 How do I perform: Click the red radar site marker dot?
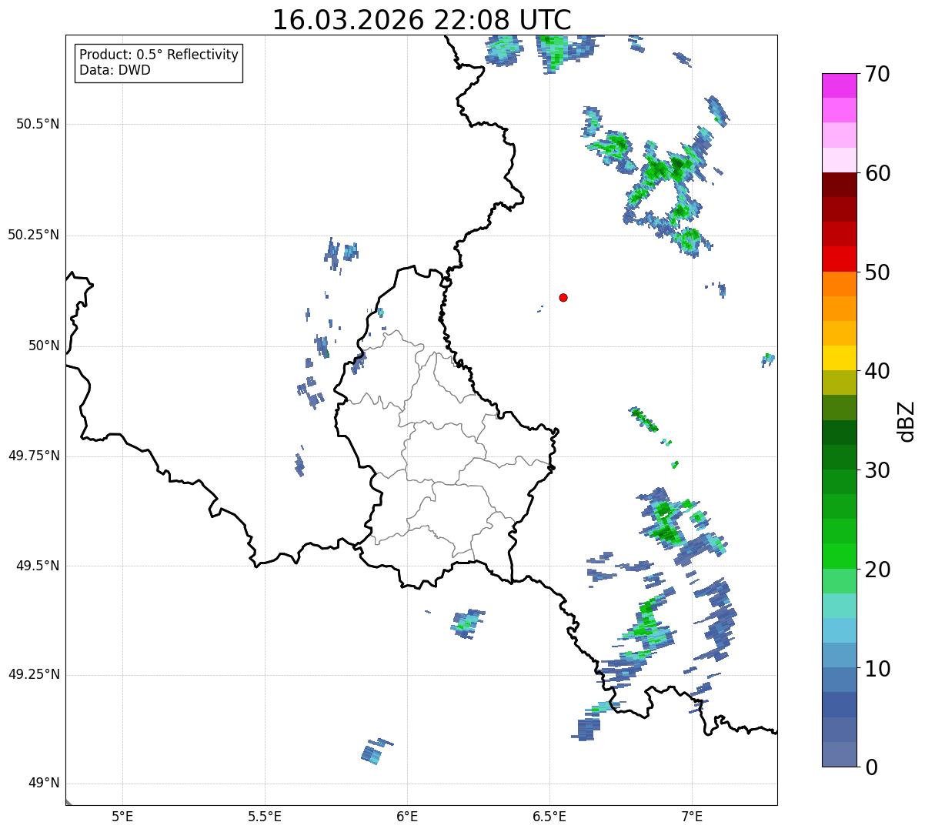563,297
